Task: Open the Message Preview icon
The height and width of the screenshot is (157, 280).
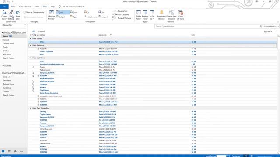Action: 52,13
